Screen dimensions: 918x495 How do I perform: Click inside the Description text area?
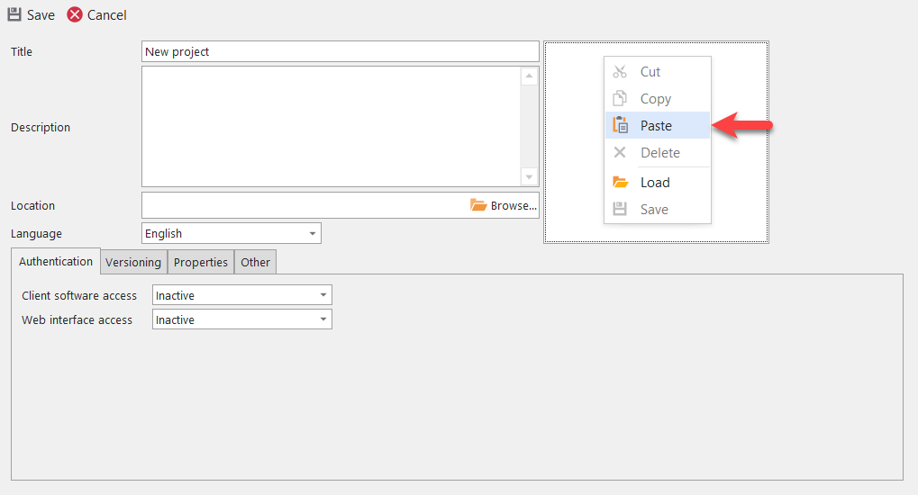tap(330, 126)
